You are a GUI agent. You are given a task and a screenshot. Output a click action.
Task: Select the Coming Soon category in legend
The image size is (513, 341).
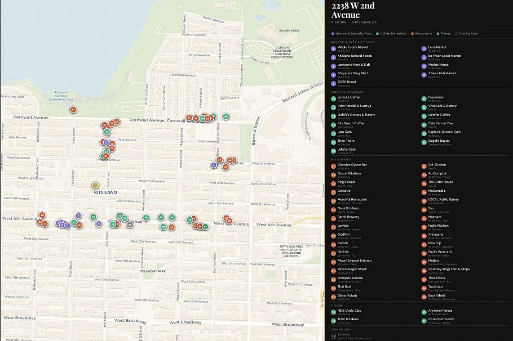(x=466, y=33)
